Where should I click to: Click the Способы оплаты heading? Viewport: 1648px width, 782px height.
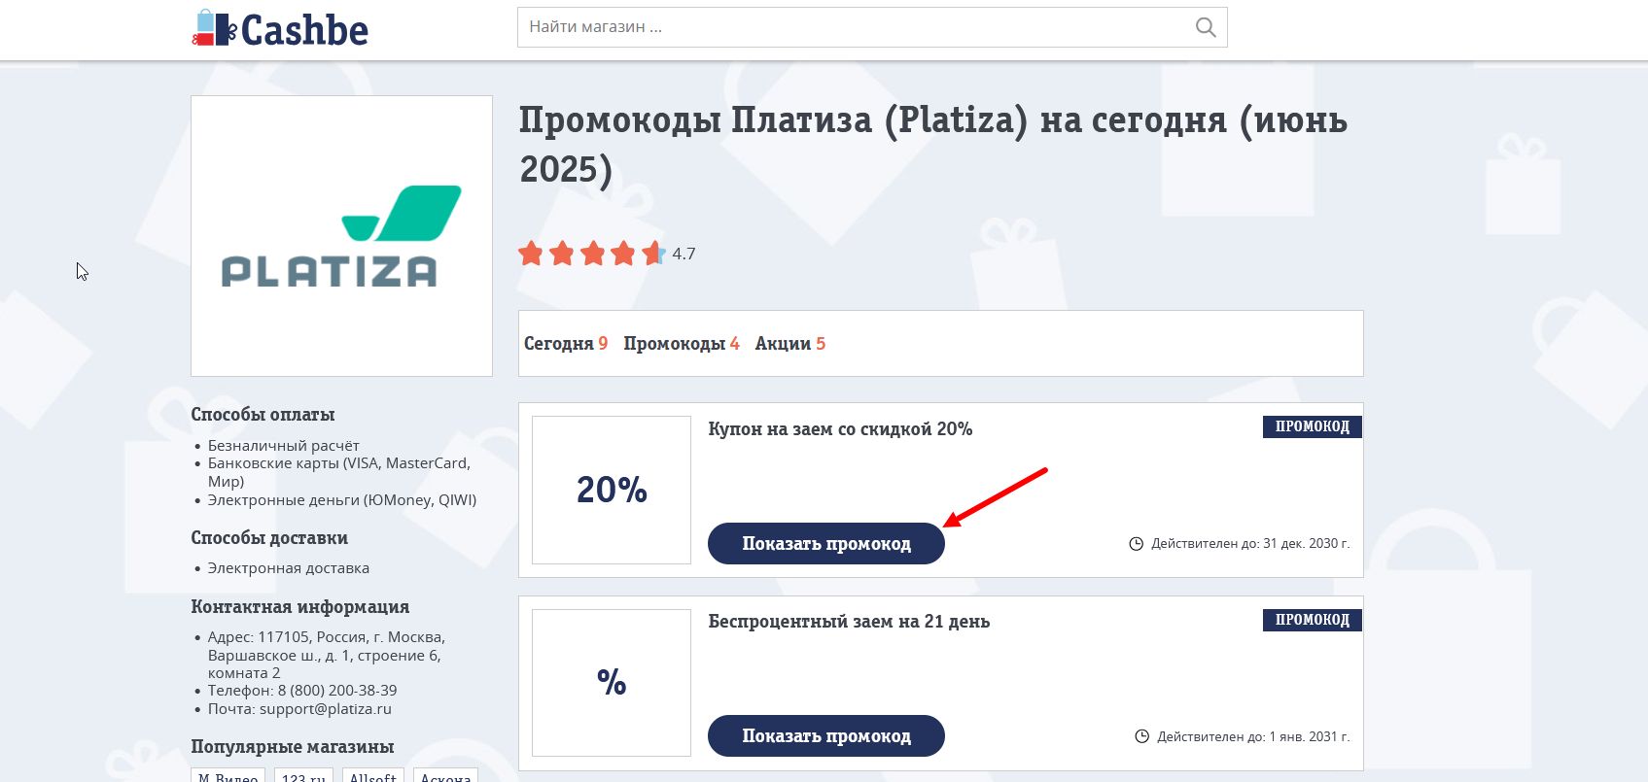[263, 415]
